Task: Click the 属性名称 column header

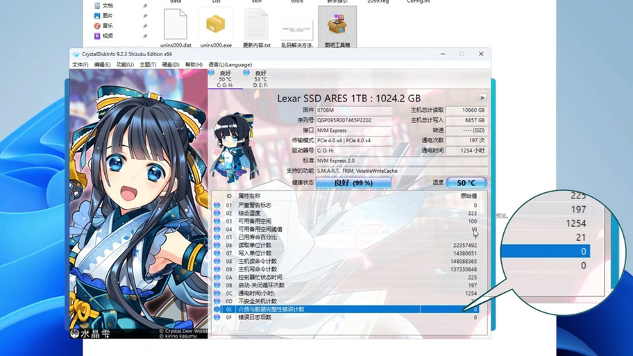Action: point(249,196)
